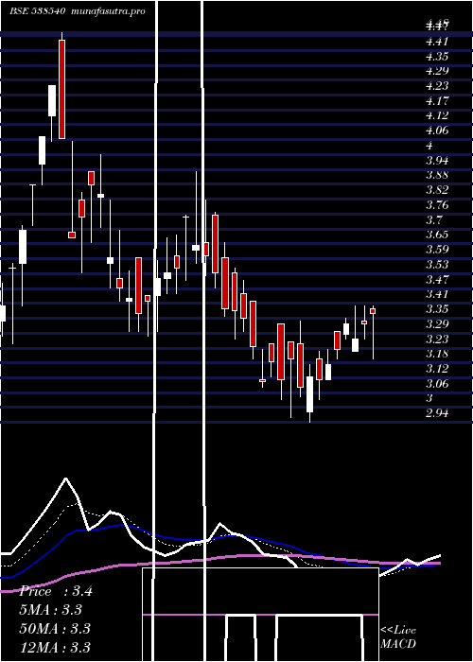Select the 3.12 price axis label
The width and height of the screenshot is (473, 662).
[437, 369]
